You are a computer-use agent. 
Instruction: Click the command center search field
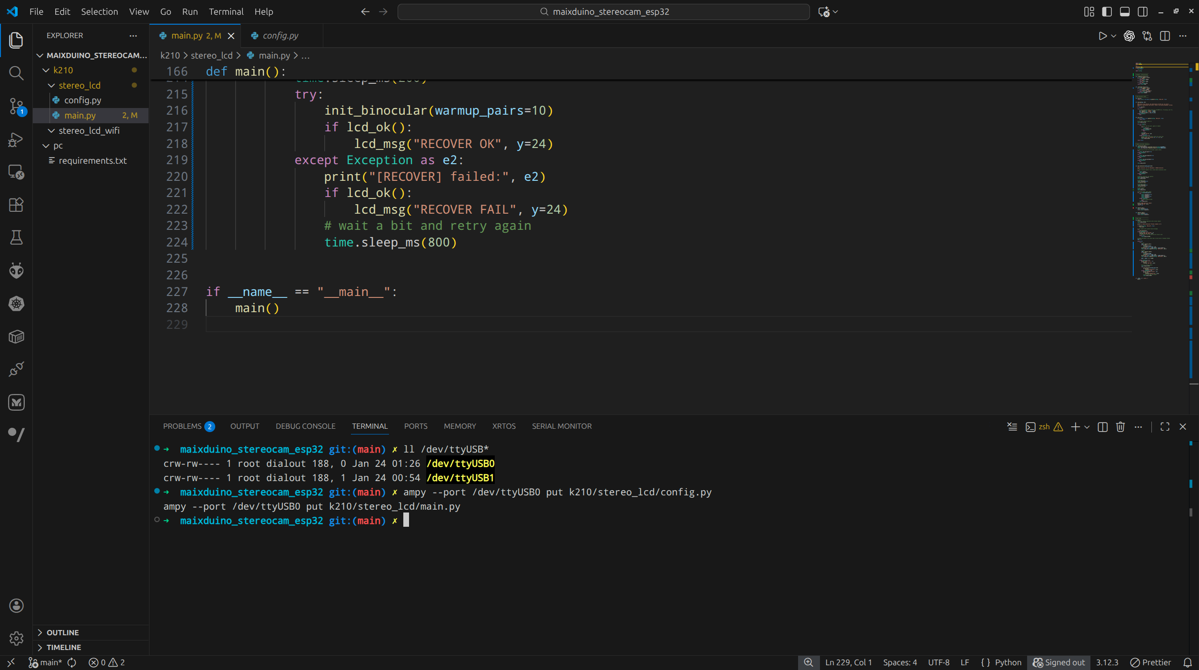pos(603,11)
